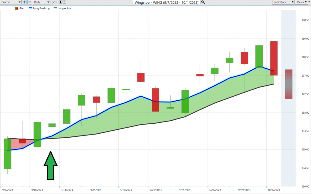Viewport: 311px width, 194px height.
Task: Click the 10/3/2023 date axis label
Action: point(274,190)
